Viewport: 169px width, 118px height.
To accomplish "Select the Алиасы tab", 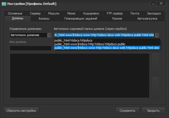I will pyautogui.click(x=44, y=18).
